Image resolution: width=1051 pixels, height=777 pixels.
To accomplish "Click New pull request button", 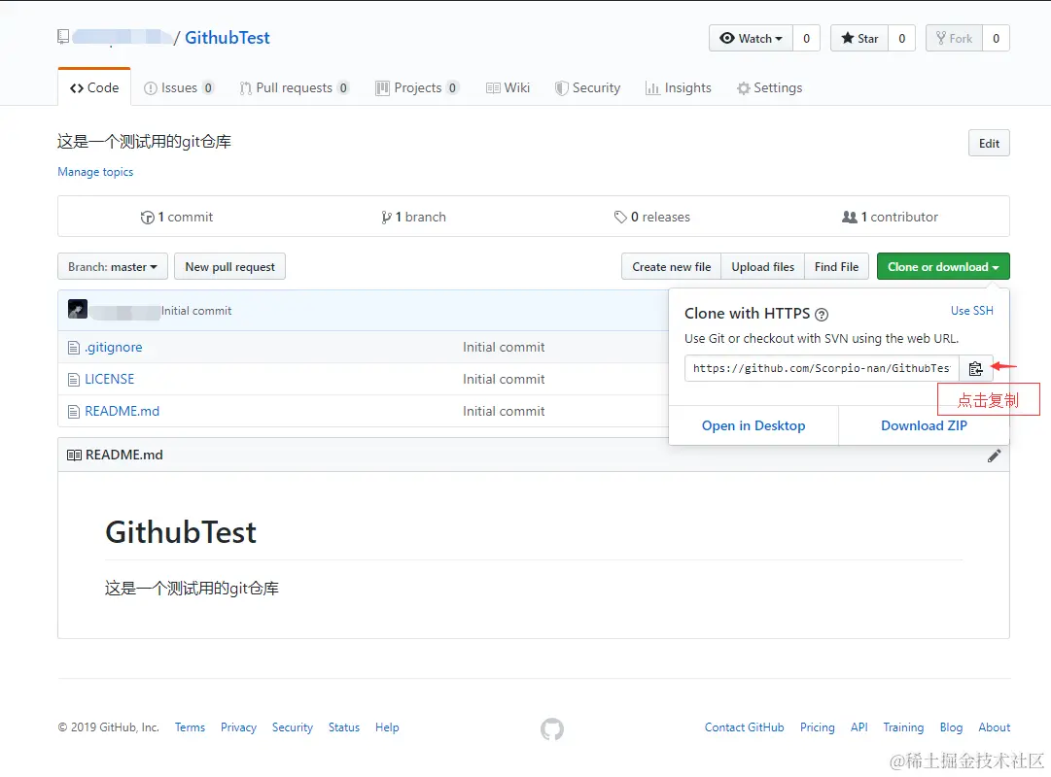I will click(229, 266).
